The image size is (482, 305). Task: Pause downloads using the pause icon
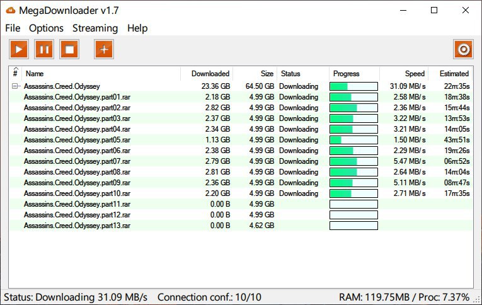tap(44, 49)
